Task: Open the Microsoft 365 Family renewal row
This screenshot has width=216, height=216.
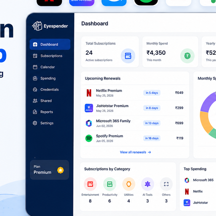Action: click(x=135, y=123)
